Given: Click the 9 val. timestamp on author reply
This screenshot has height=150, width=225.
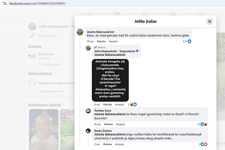Looking at the screenshot, I should point(97,104).
